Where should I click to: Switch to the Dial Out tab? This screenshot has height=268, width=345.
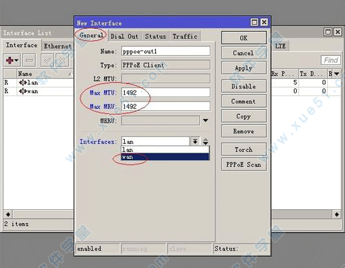coord(124,37)
